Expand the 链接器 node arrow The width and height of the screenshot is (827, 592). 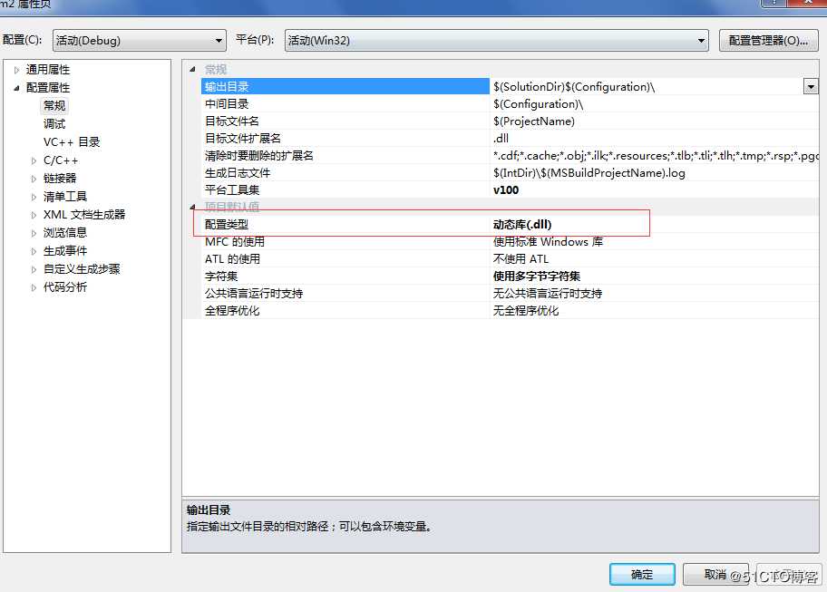tap(34, 179)
